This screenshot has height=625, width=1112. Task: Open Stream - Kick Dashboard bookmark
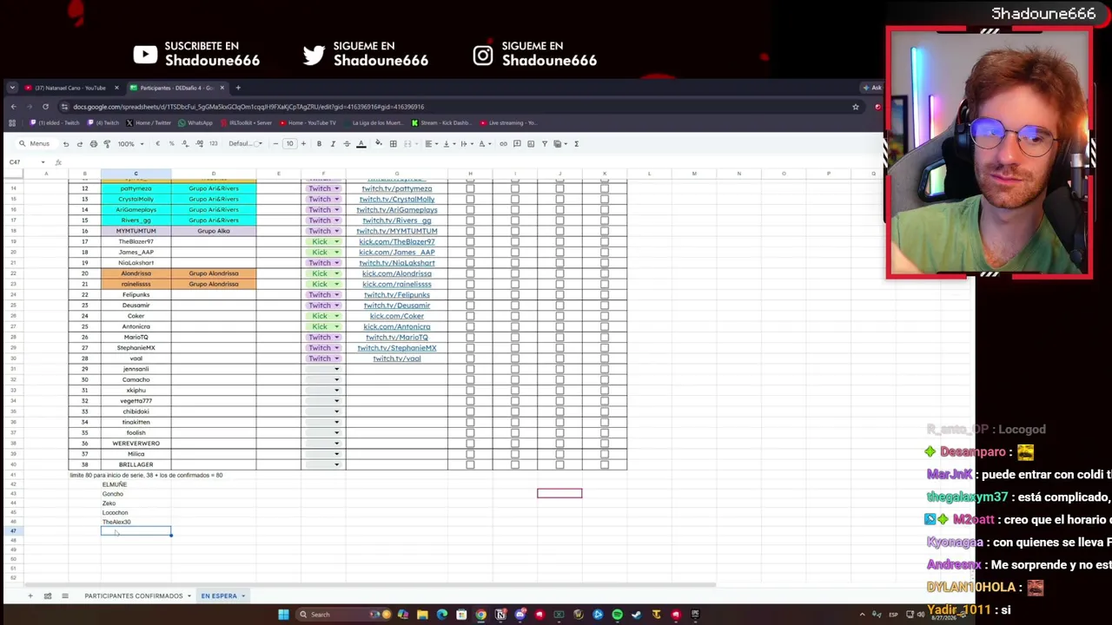[440, 123]
